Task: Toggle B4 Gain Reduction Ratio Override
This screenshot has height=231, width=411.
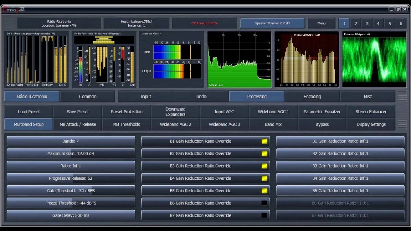Action: tap(206, 178)
